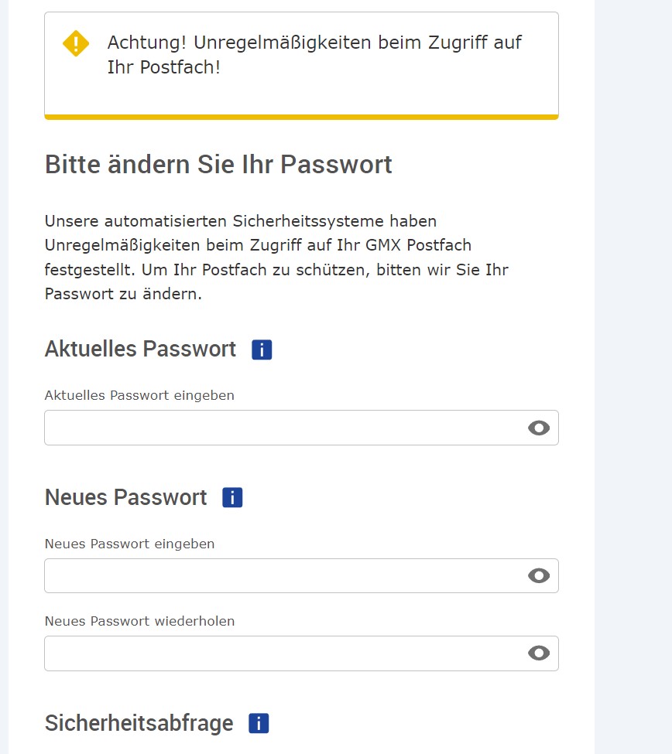Show current password via eye icon

pyautogui.click(x=539, y=428)
